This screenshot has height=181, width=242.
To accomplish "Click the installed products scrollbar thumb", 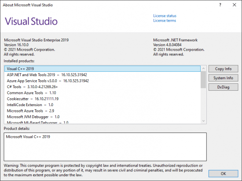I will (203, 80).
